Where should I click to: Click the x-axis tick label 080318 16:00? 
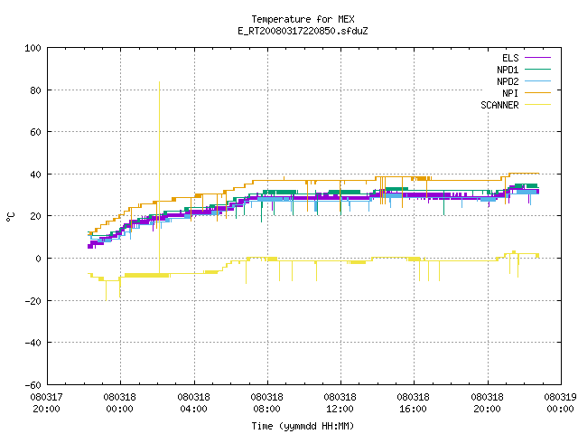click(x=414, y=403)
